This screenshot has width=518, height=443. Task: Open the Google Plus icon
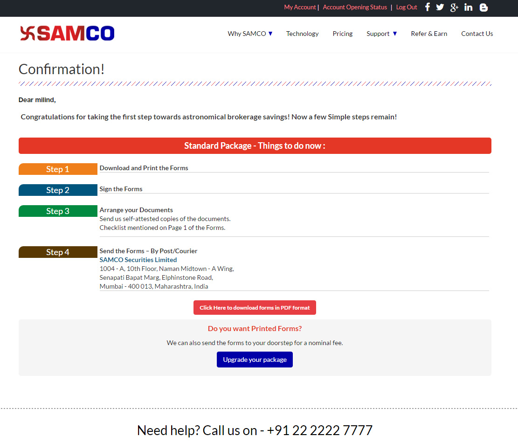point(454,7)
